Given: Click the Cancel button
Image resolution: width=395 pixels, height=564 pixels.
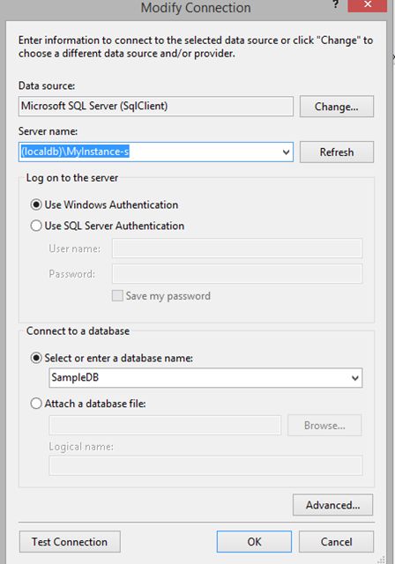Looking at the screenshot, I should point(336,542).
